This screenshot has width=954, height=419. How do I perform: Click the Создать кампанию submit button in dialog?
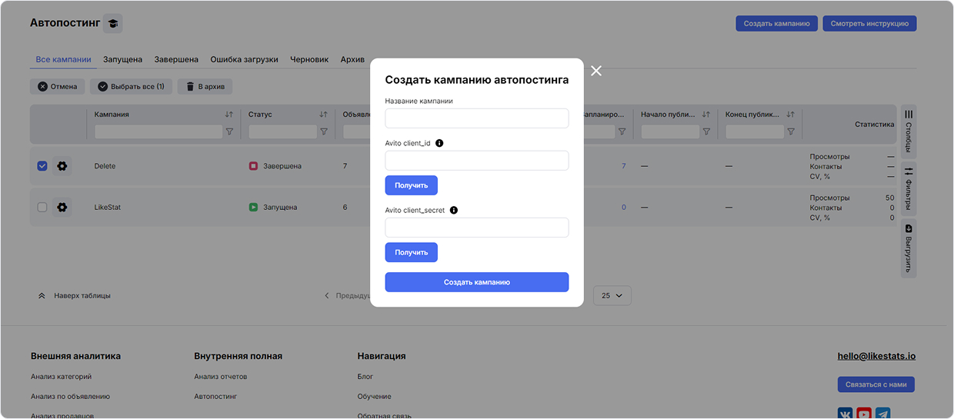tap(476, 282)
